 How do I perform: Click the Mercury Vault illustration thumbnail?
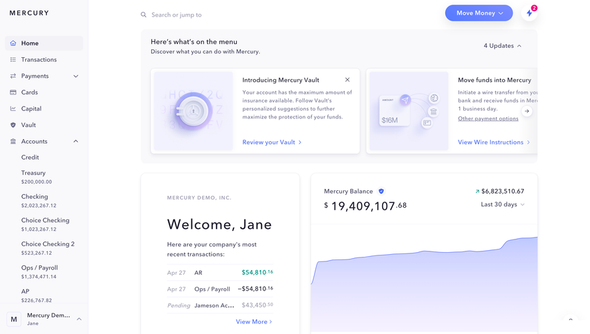coord(193,111)
